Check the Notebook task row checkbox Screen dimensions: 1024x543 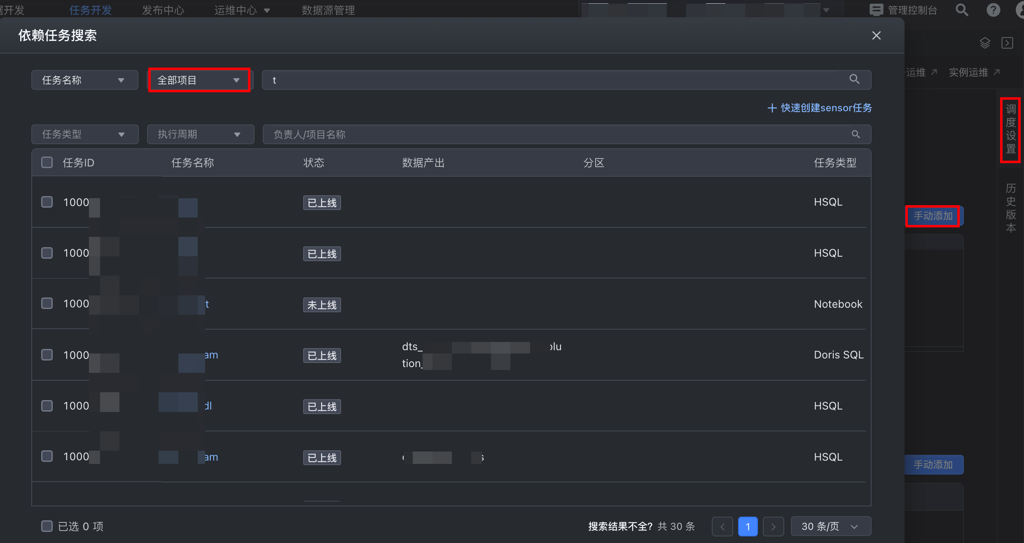tap(47, 304)
